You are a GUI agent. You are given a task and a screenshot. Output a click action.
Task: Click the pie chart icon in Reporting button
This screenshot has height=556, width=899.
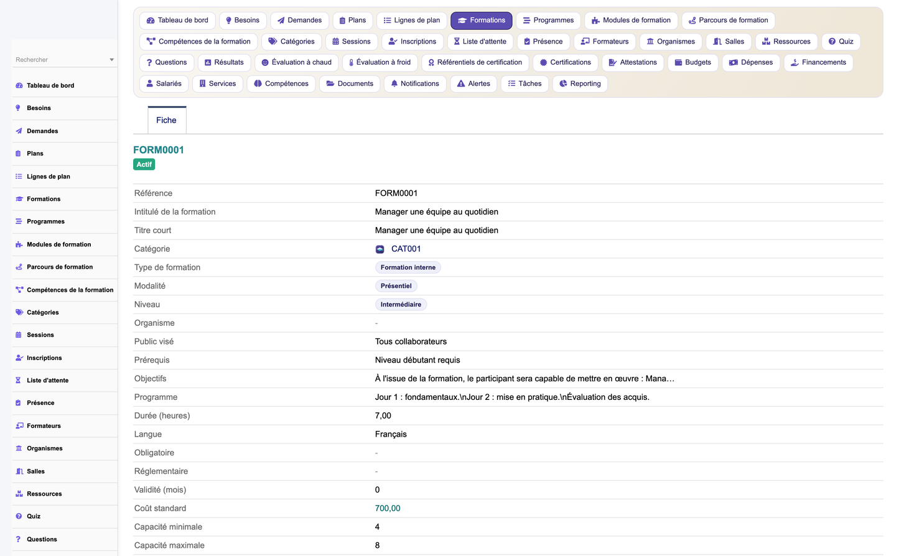[x=563, y=83]
